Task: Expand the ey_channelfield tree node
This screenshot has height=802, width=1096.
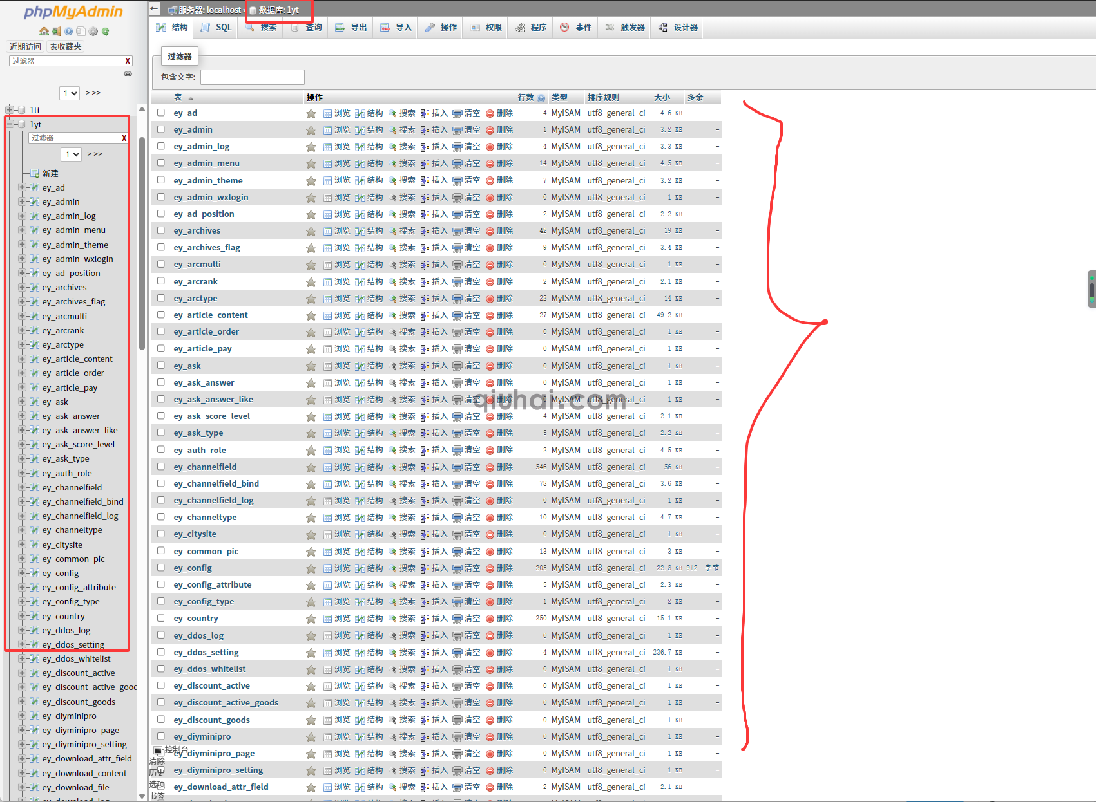Action: coord(23,487)
